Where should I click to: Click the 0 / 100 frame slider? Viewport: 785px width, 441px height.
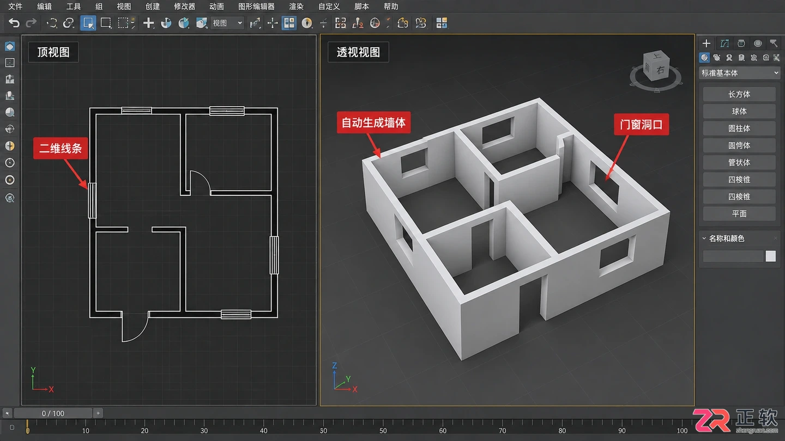click(53, 413)
